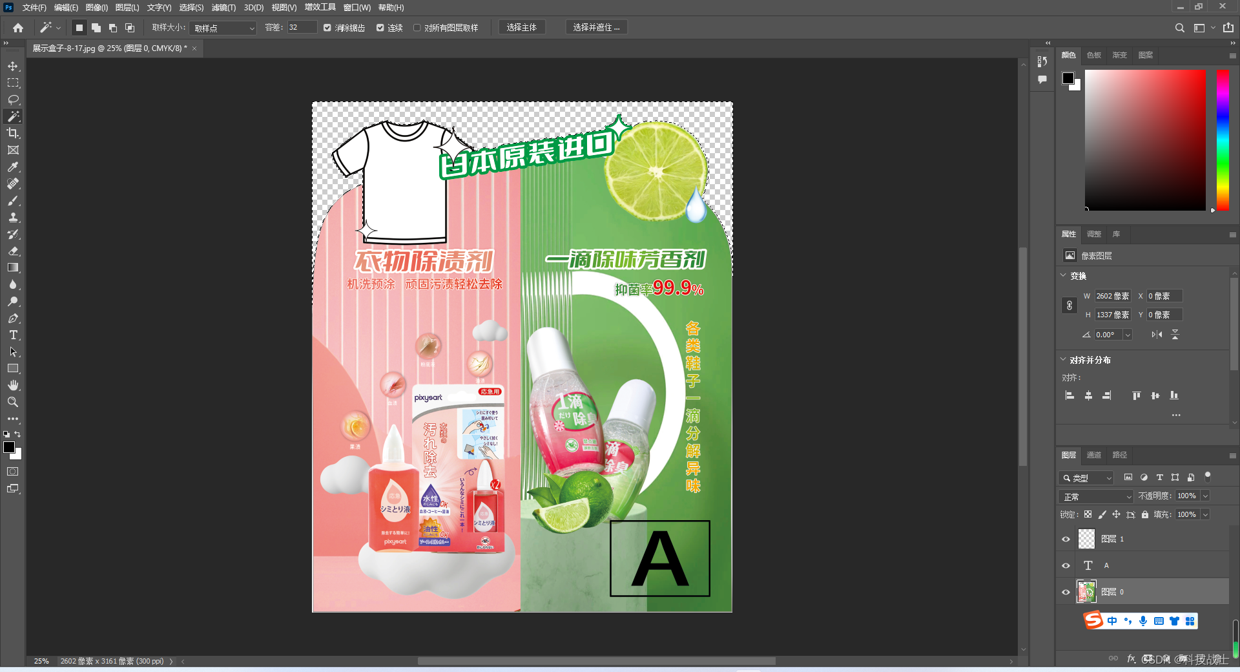Select the Lasso tool
Image resolution: width=1240 pixels, height=672 pixels.
point(13,100)
